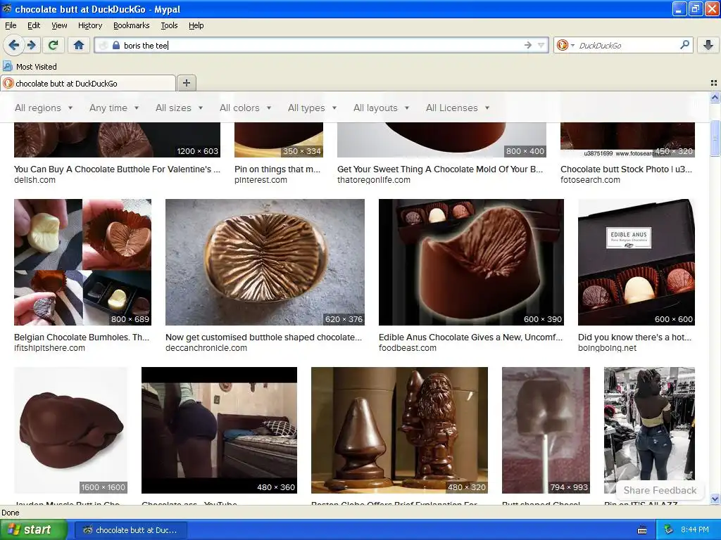
Task: Go back with the Back arrow button
Action: click(14, 45)
